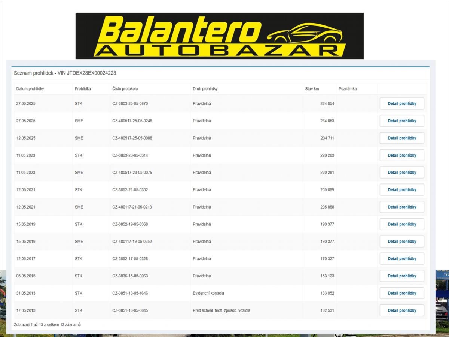Select protocol number CZ-480517-25-05-0088
Viewport: 449px width, 337px height.
(132, 138)
